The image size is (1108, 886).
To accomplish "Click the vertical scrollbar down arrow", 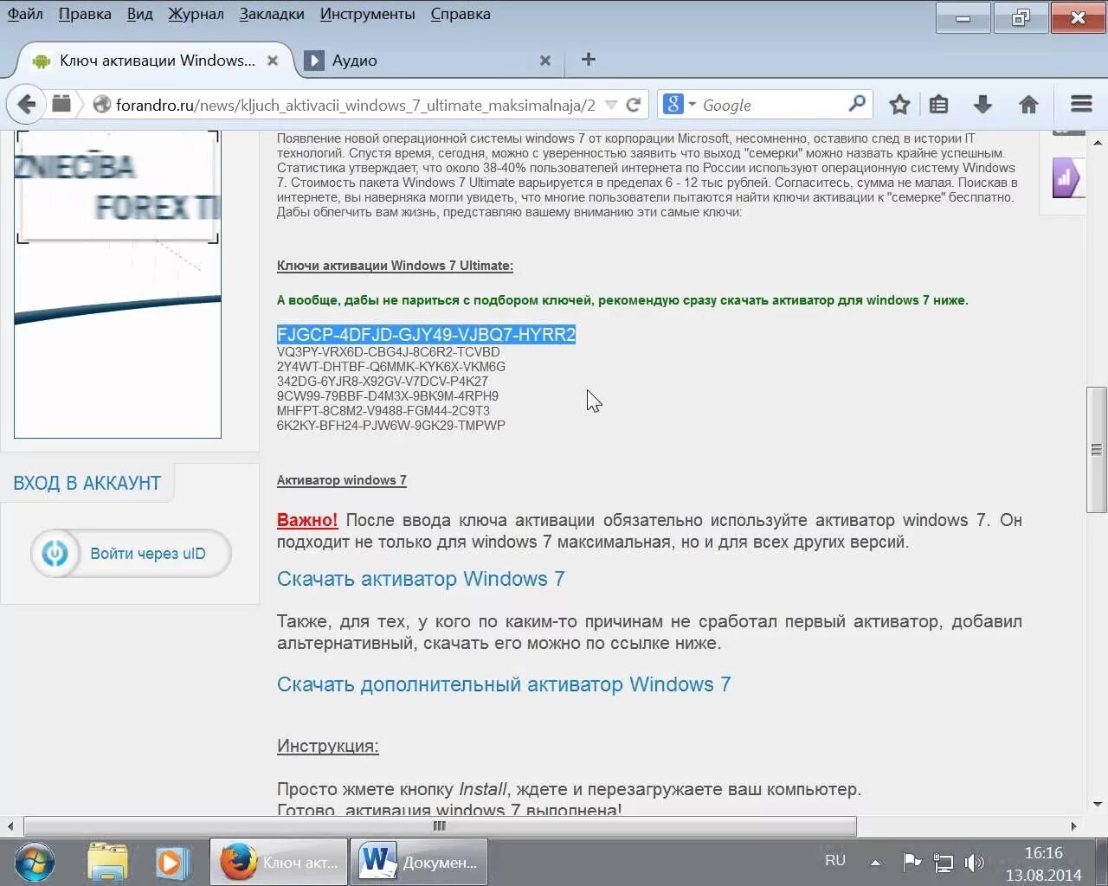I will point(1098,804).
